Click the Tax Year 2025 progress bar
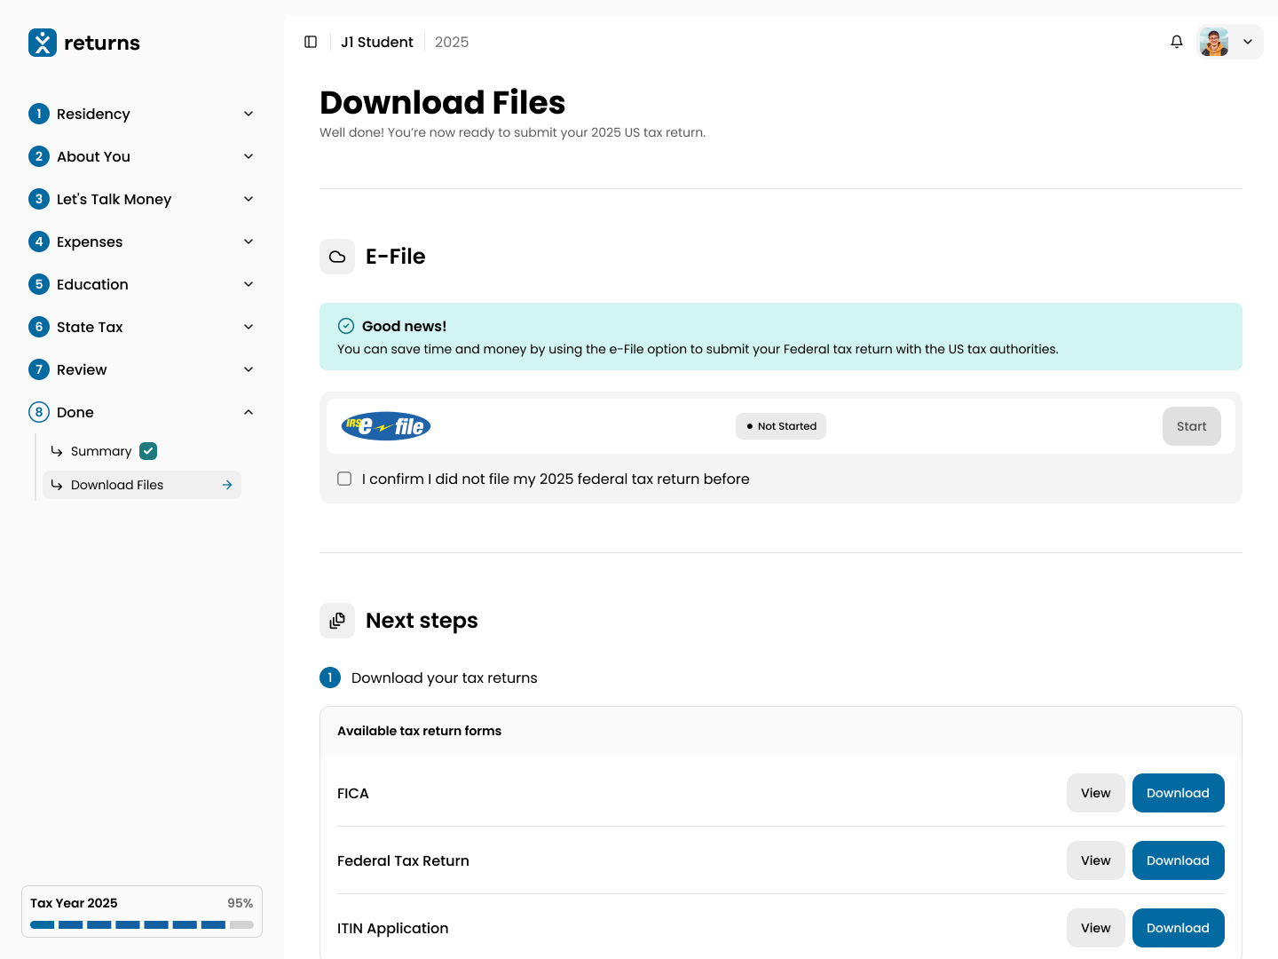This screenshot has width=1278, height=959. 142,924
